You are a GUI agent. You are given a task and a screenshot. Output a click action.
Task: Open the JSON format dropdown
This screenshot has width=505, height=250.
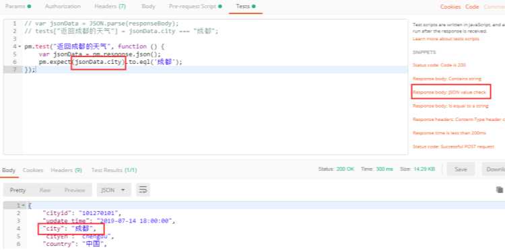coord(114,190)
